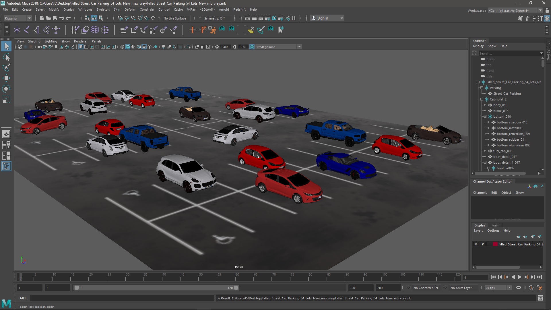The image size is (551, 310).
Task: Open the Outliner layout icon in toolbox
Action: point(6,166)
